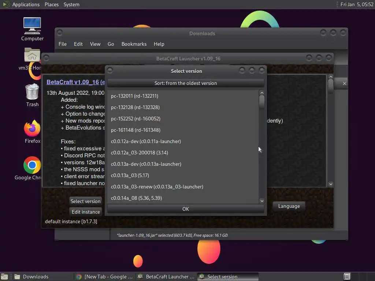Image resolution: width=375 pixels, height=281 pixels.
Task: Click the Language button in the launcher
Action: point(289,206)
